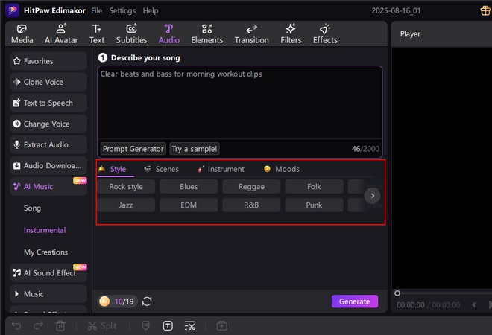Open the Transition panel
492x335 pixels.
(x=252, y=33)
